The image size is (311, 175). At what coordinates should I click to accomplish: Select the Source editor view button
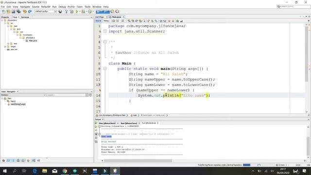coord(98,21)
